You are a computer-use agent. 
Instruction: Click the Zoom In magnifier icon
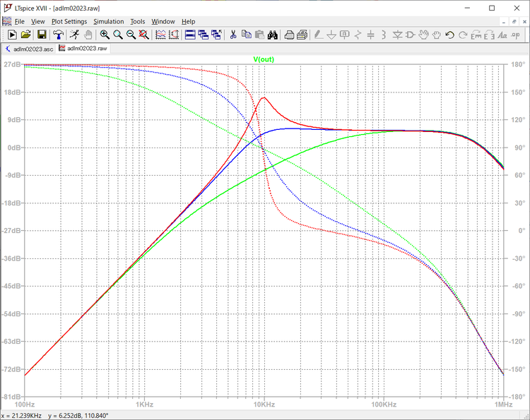pyautogui.click(x=105, y=35)
